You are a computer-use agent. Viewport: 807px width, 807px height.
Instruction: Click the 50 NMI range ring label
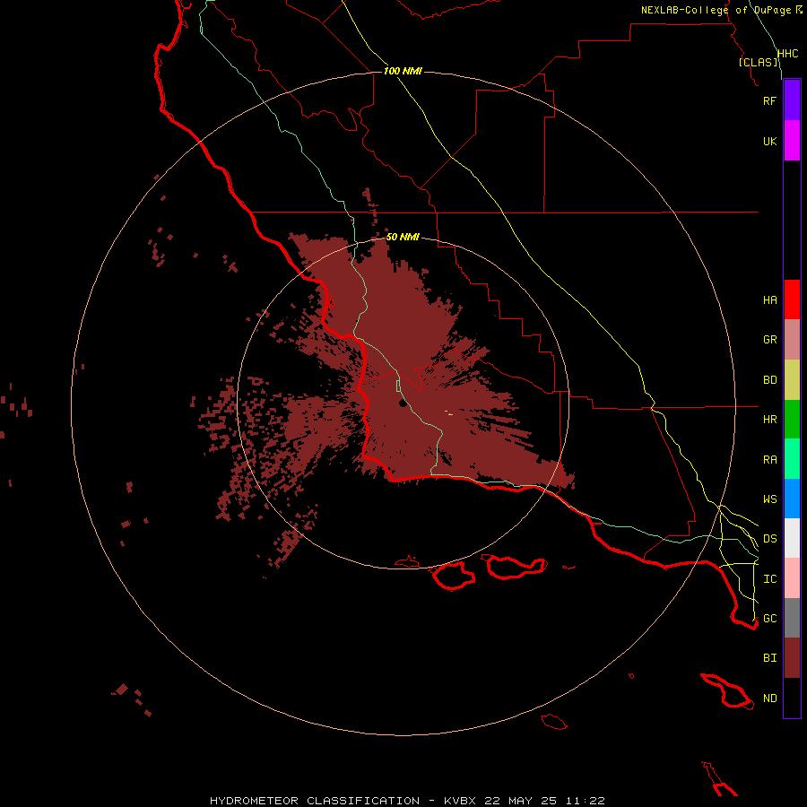point(403,237)
